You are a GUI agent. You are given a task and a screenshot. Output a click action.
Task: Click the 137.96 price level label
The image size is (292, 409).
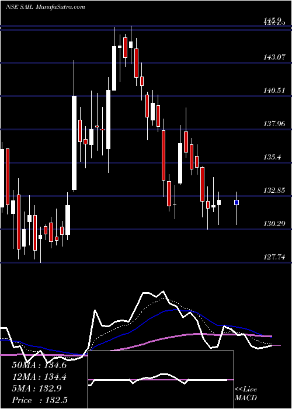274,124
